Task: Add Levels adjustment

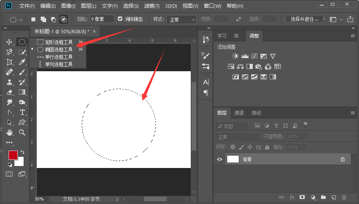Action: pyautogui.click(x=245, y=56)
